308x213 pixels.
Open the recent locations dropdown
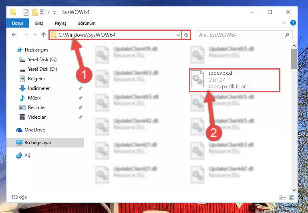click(35, 35)
